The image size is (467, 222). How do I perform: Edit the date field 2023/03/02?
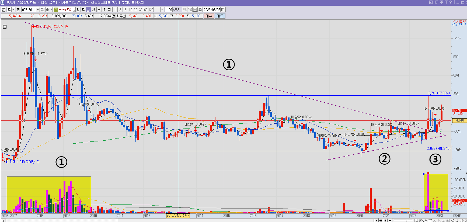click(212, 10)
